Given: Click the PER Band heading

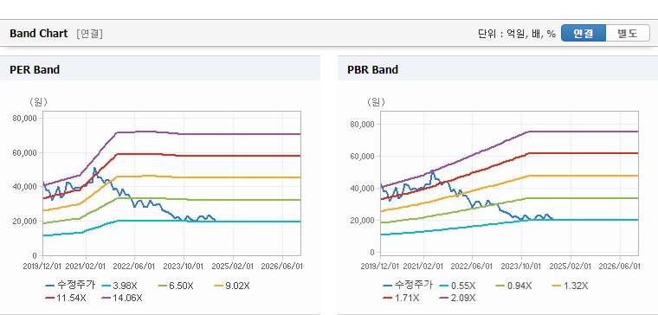Looking at the screenshot, I should coord(35,69).
